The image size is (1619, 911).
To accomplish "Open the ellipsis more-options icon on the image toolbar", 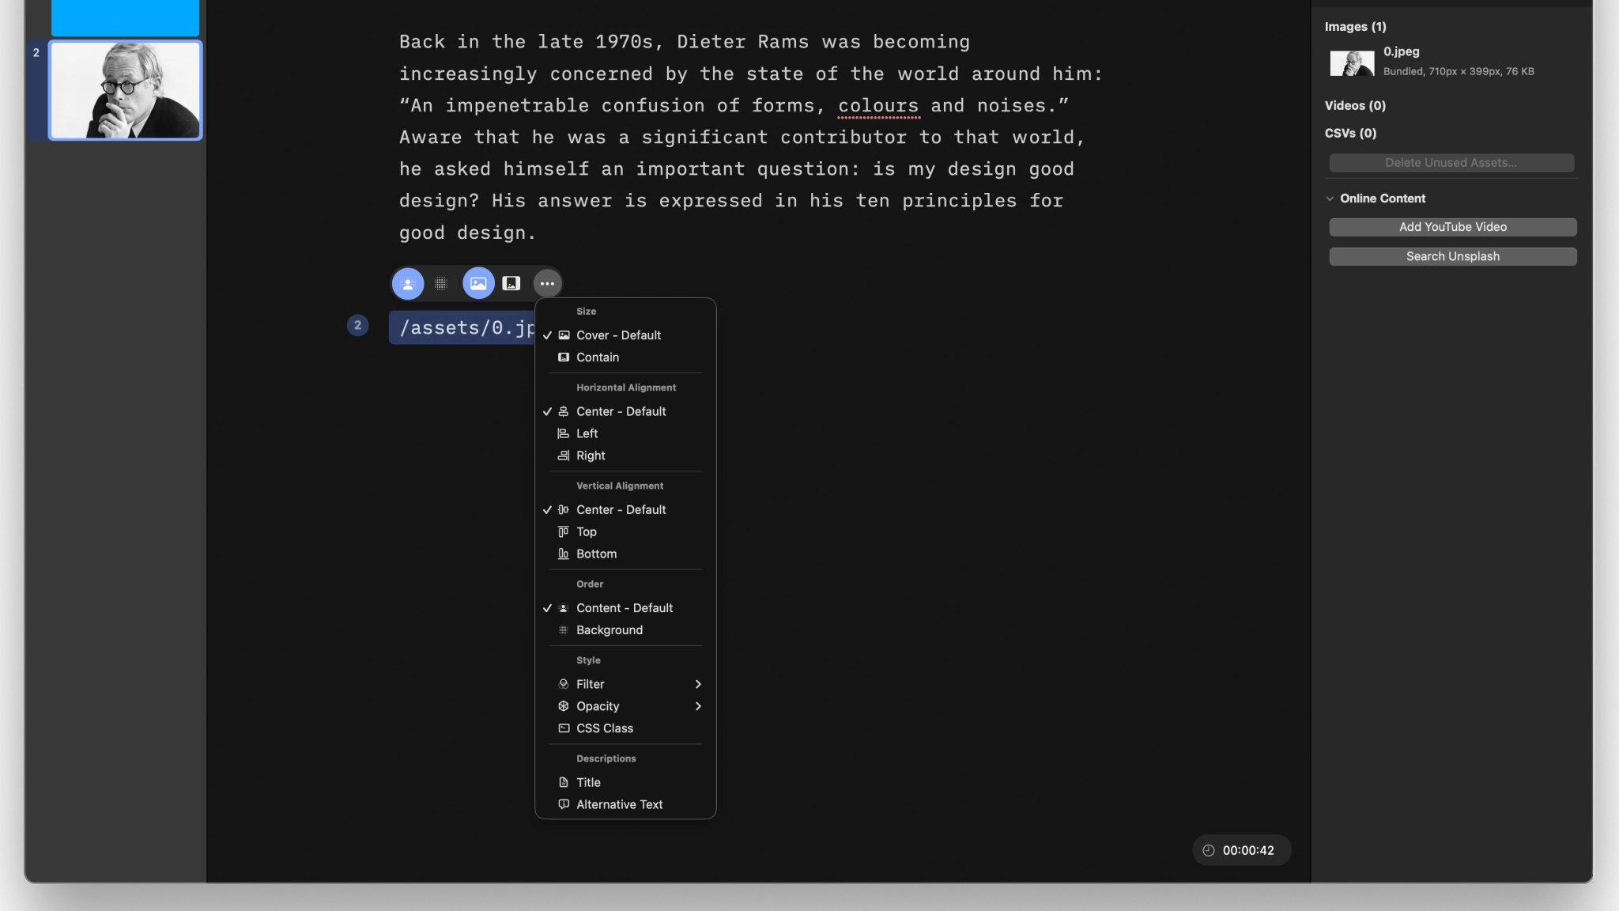I will point(546,282).
